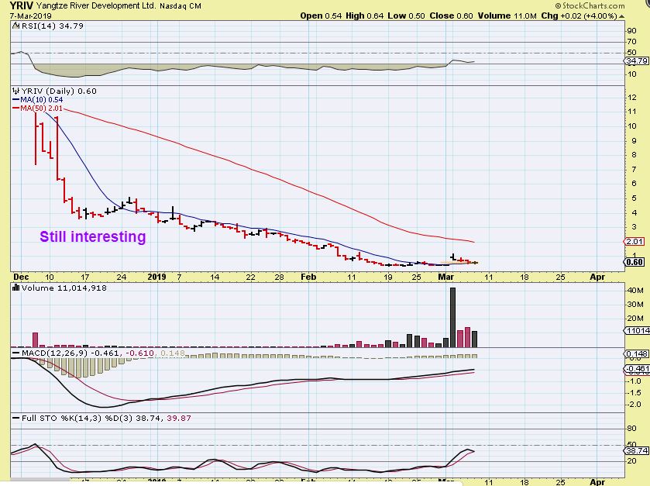Viewport: 650px width, 486px height.
Task: Click the 7-Mar-2019 date label
Action: 31,16
